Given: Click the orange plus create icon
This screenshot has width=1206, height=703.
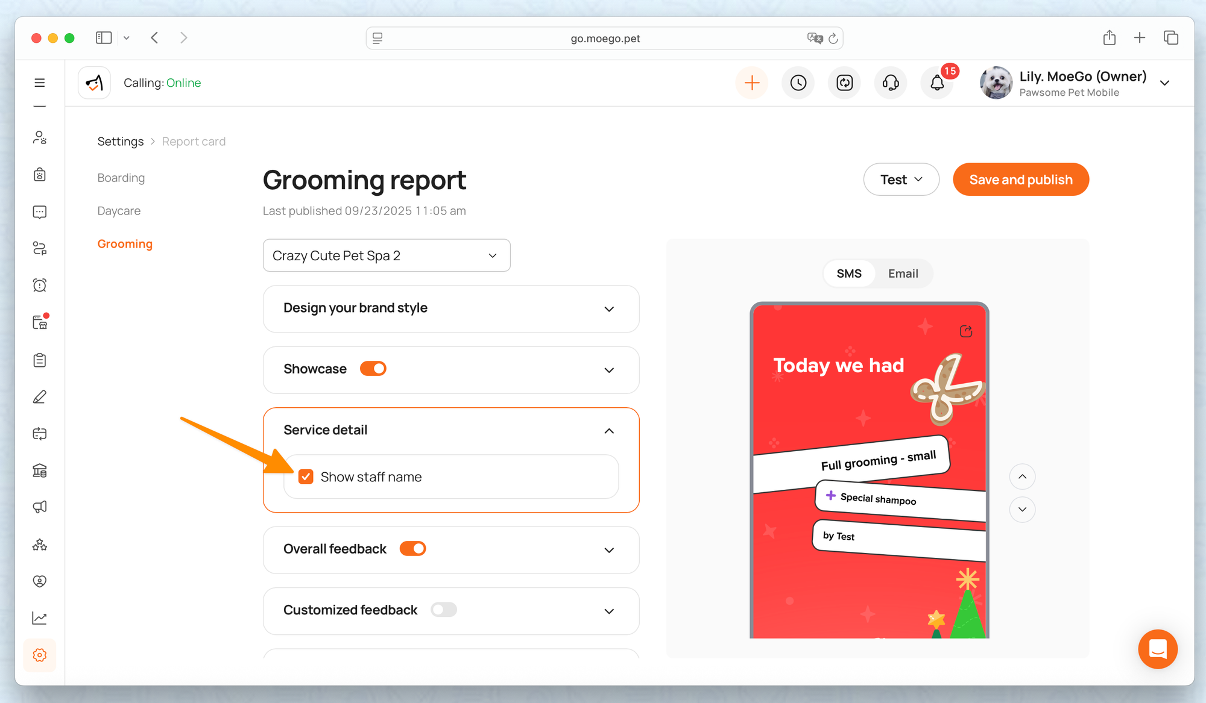Looking at the screenshot, I should click(752, 83).
